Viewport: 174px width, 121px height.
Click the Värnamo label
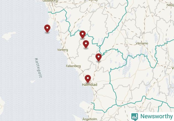pos(142,43)
